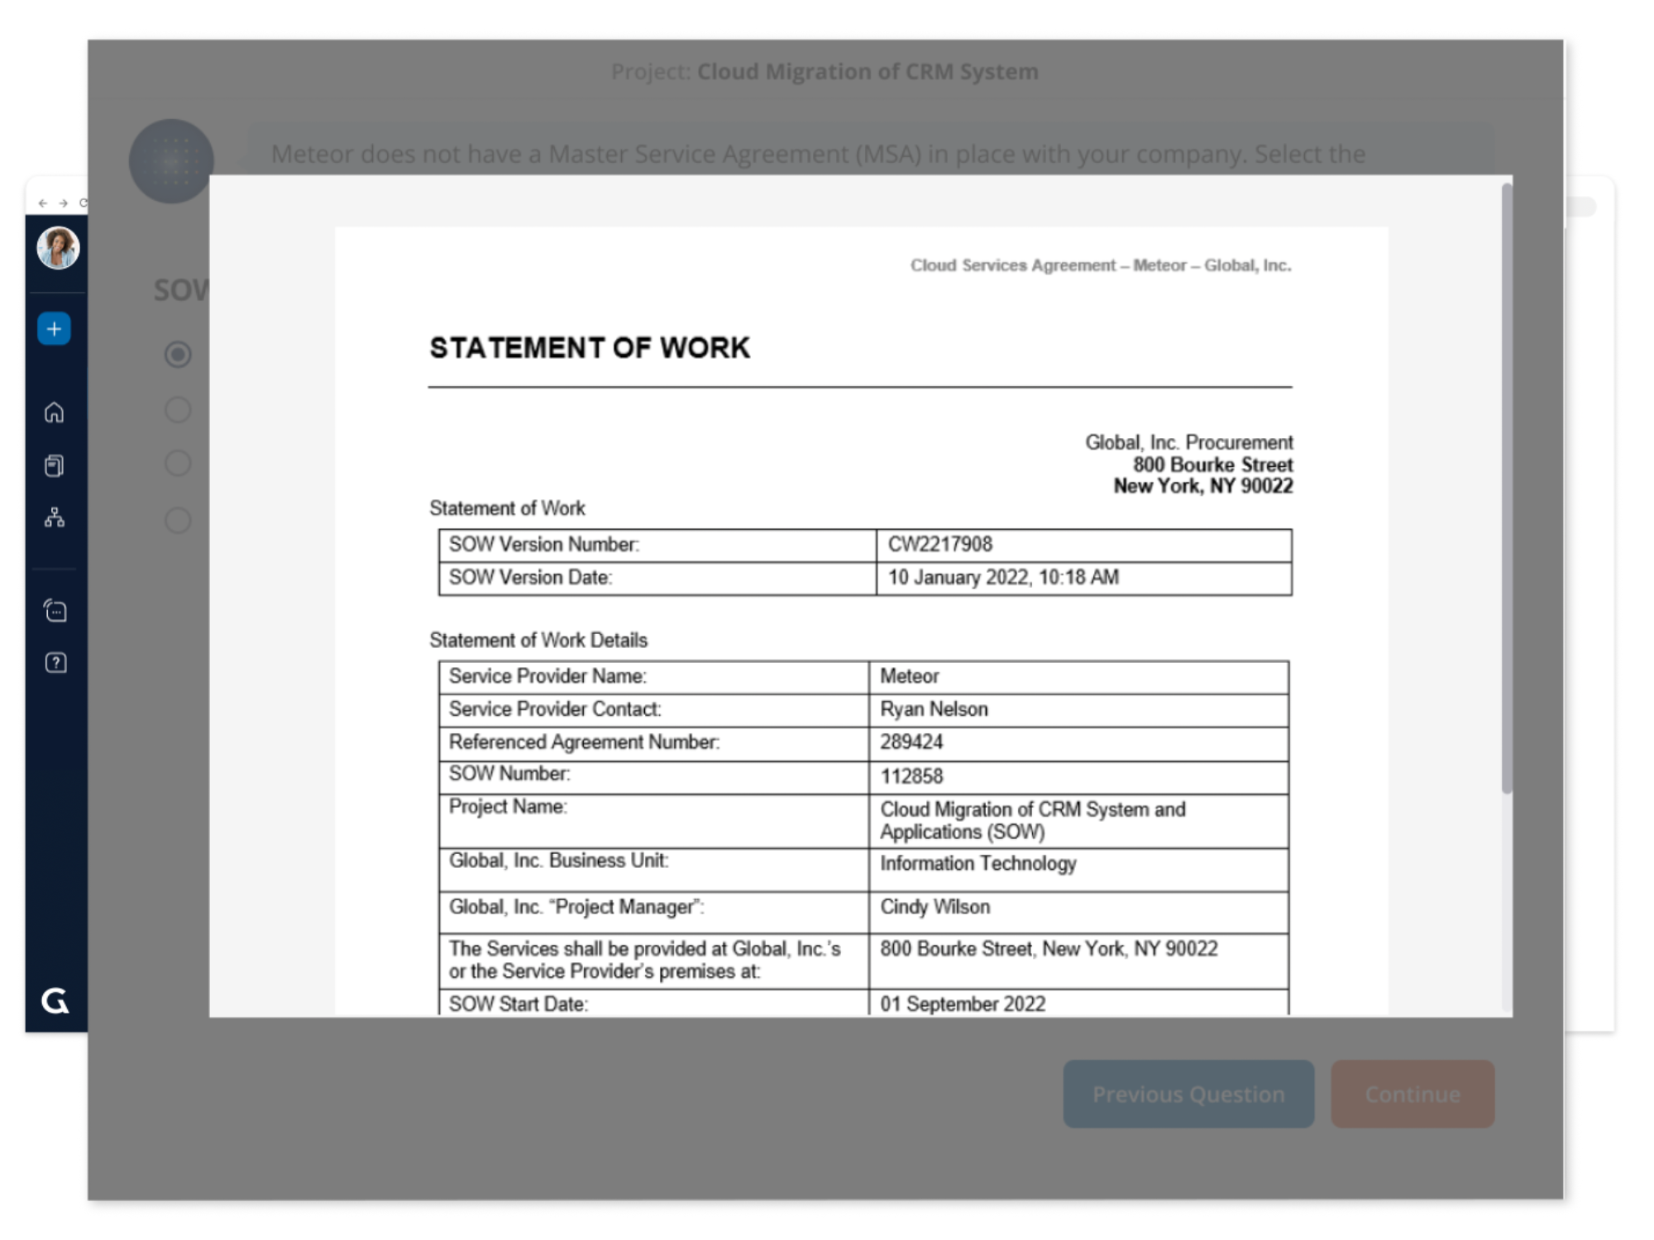Click the Project Name value Cloud Migration of CRM

pos(1033,820)
